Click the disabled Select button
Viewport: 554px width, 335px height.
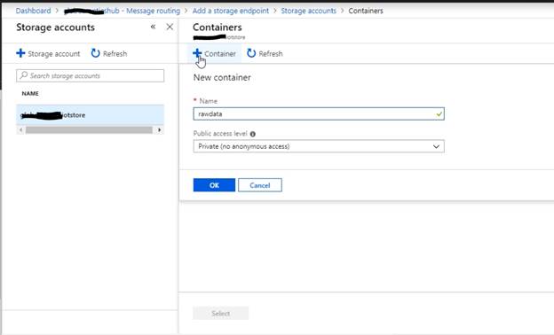(220, 313)
